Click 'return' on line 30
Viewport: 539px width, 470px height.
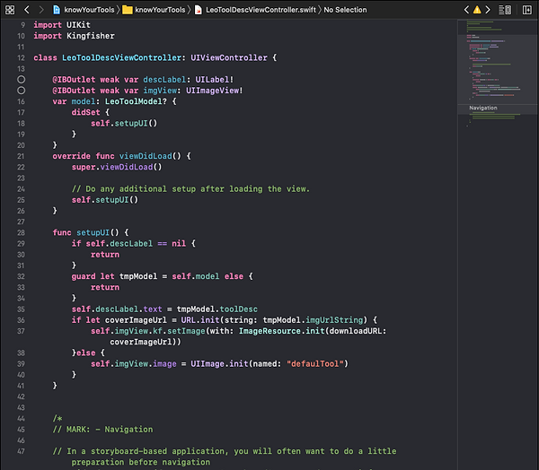(105, 255)
